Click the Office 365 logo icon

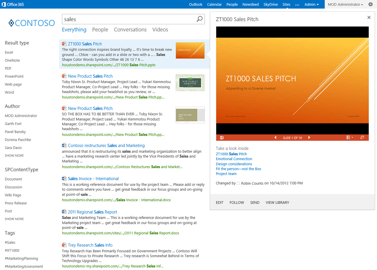4,4
